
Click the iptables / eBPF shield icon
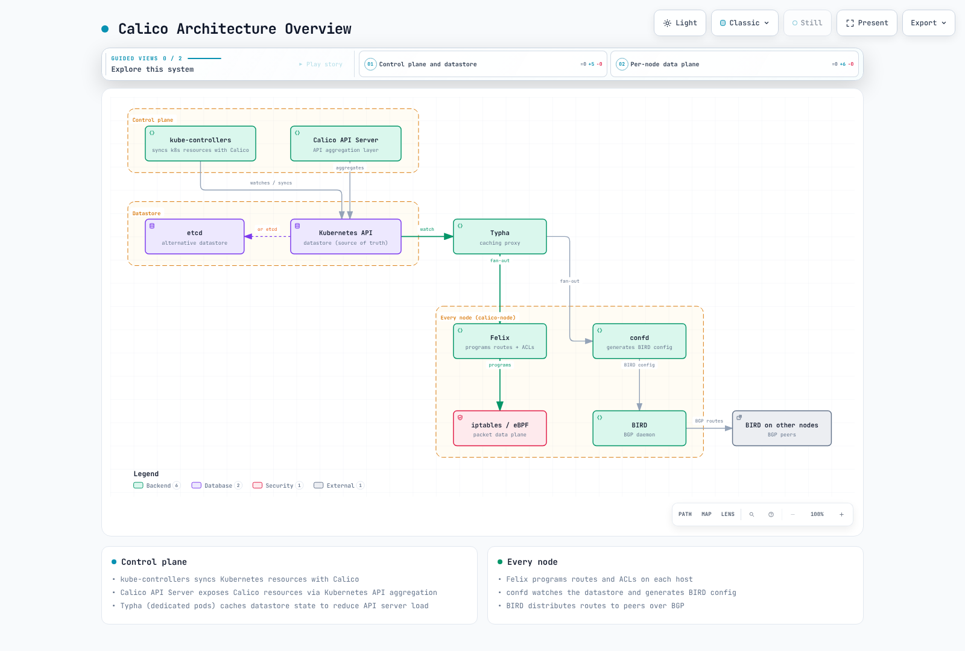click(x=460, y=418)
